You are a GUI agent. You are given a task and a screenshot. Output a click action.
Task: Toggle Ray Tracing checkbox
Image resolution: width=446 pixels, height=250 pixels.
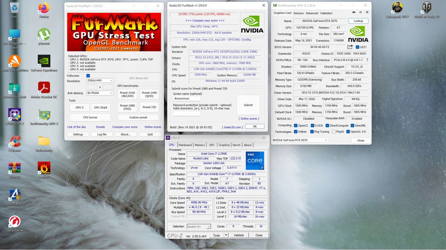click(x=312, y=132)
